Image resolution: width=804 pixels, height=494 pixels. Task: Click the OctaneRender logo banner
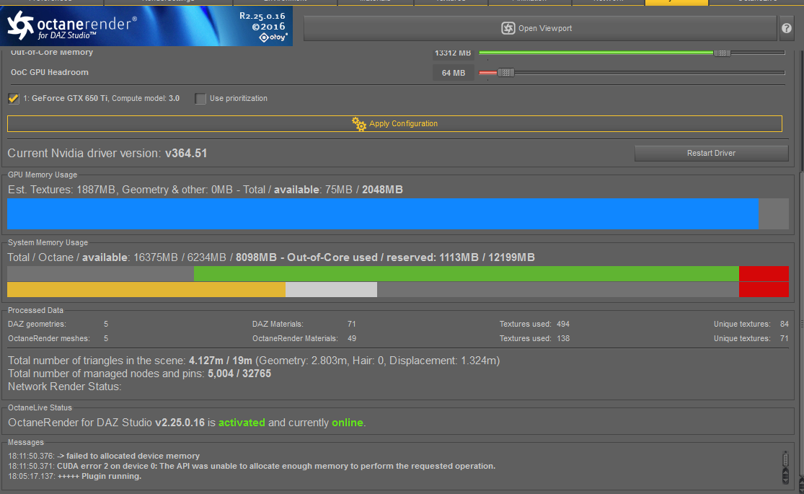point(146,26)
